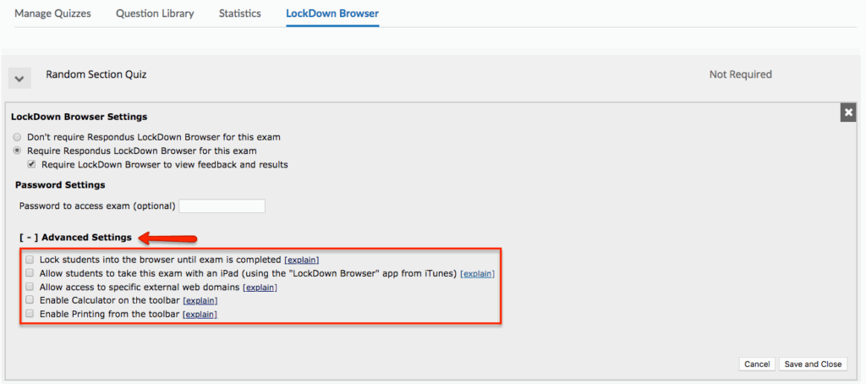The width and height of the screenshot is (866, 384).
Task: Close the LockDown Browser Settings panel
Action: tap(847, 113)
